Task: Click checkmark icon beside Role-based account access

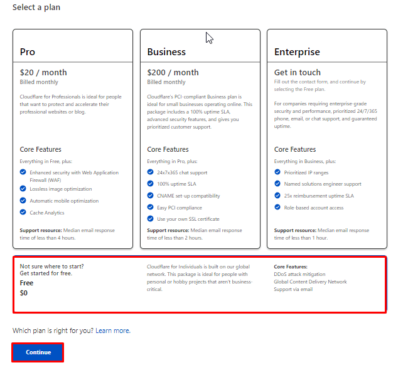Action: [278, 208]
